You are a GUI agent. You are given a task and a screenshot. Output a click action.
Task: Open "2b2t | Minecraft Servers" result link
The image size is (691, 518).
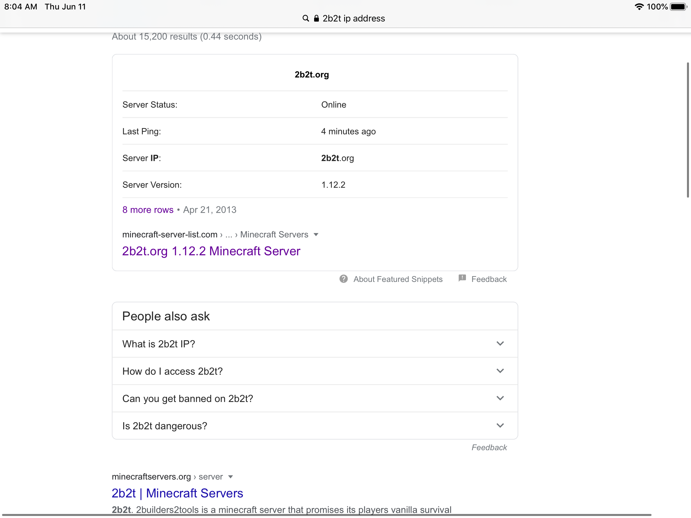pos(177,493)
